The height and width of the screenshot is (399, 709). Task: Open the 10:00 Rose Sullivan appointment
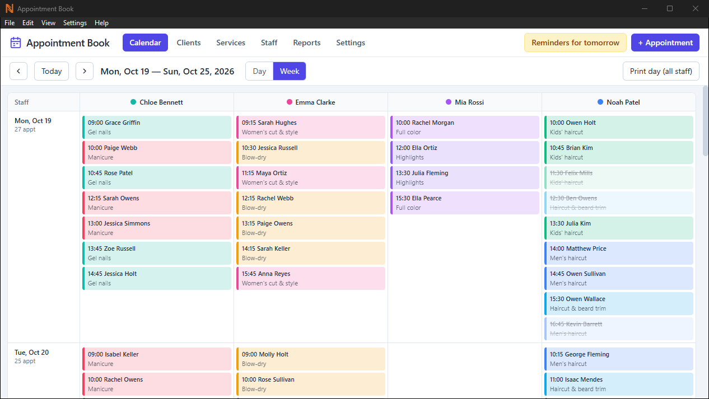click(x=311, y=384)
